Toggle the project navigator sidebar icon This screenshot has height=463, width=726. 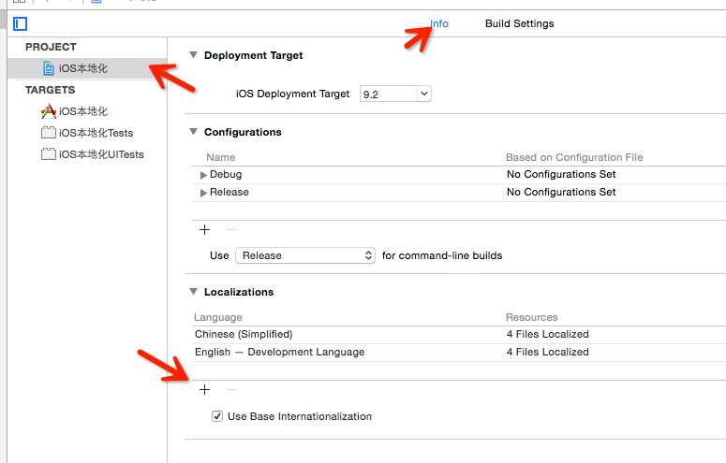click(20, 23)
